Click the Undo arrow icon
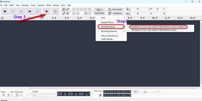Viewport: 202px width, 101px height. pos(86,13)
